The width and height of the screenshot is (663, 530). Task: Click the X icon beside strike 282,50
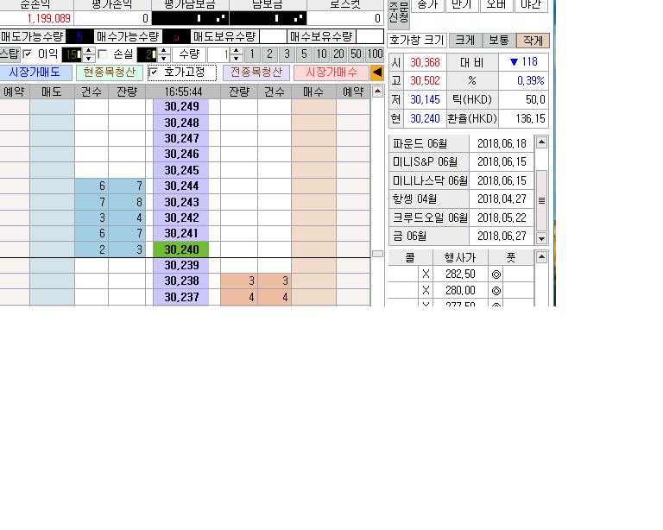(x=426, y=274)
